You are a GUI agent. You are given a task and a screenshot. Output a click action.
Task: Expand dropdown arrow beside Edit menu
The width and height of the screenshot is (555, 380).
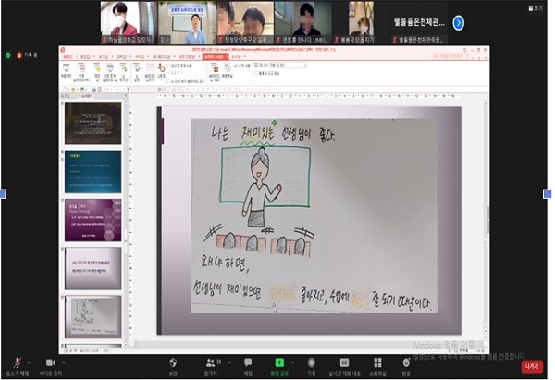click(x=93, y=56)
